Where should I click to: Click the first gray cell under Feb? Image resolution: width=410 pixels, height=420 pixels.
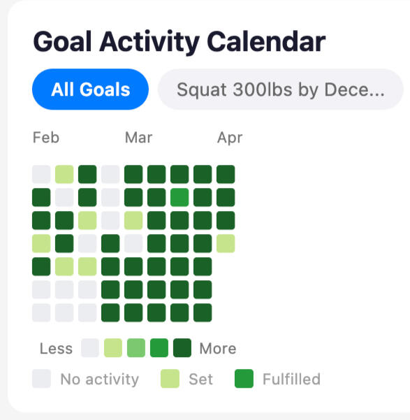point(41,175)
